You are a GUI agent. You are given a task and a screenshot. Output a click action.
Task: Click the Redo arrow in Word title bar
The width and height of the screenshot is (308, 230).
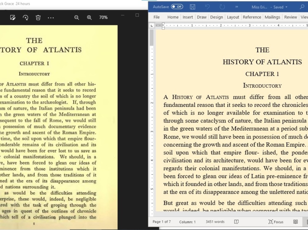coord(222,7)
